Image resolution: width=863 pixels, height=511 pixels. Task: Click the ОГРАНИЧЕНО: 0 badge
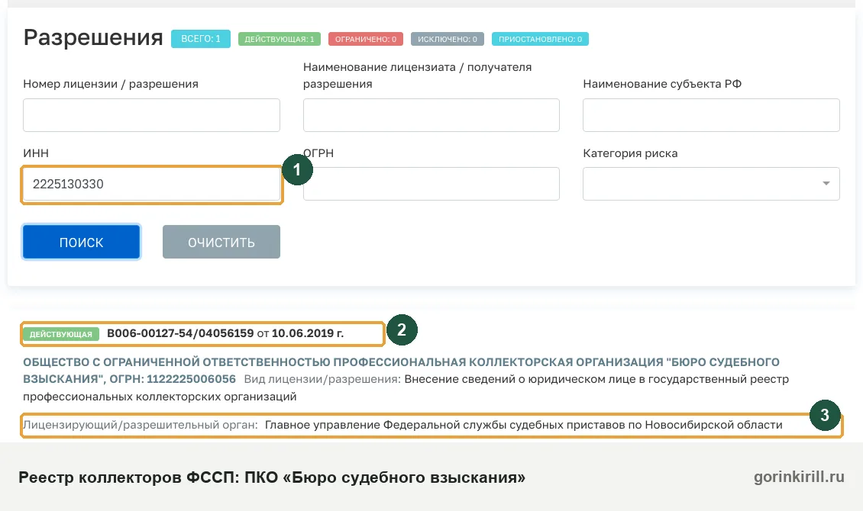click(x=366, y=39)
